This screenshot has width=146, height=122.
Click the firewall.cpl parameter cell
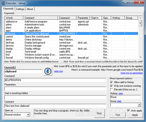(83, 58)
